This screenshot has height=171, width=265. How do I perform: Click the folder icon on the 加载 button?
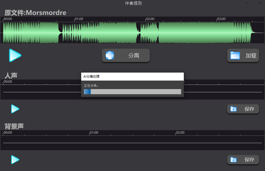click(x=235, y=55)
